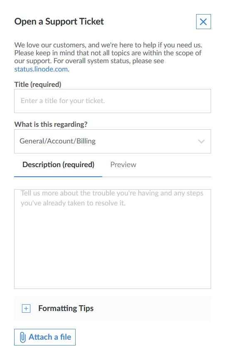Switch to the Preview tab
This screenshot has height=348, width=226.
pos(123,165)
